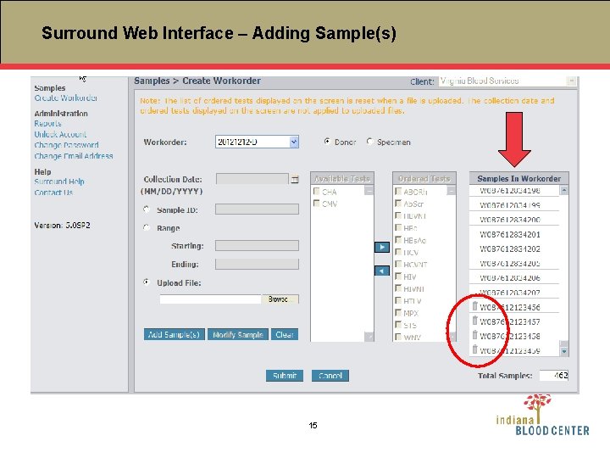Viewport: 610px width, 458px height.
Task: Open the Client dropdown arrow
Action: coord(571,81)
